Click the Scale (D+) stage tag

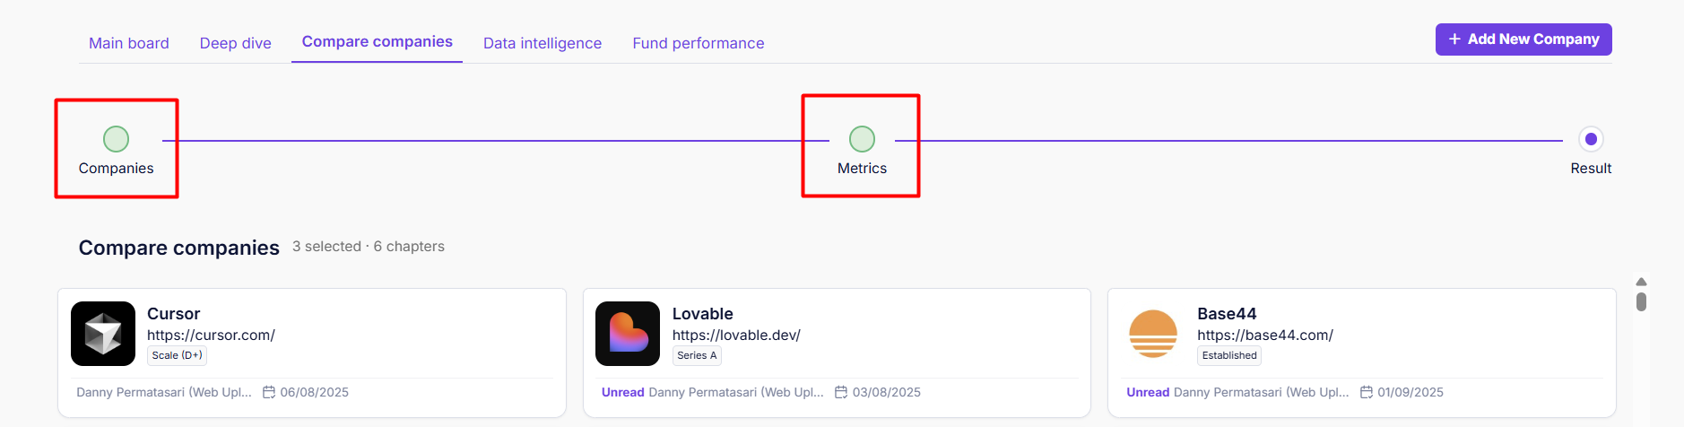(x=177, y=355)
